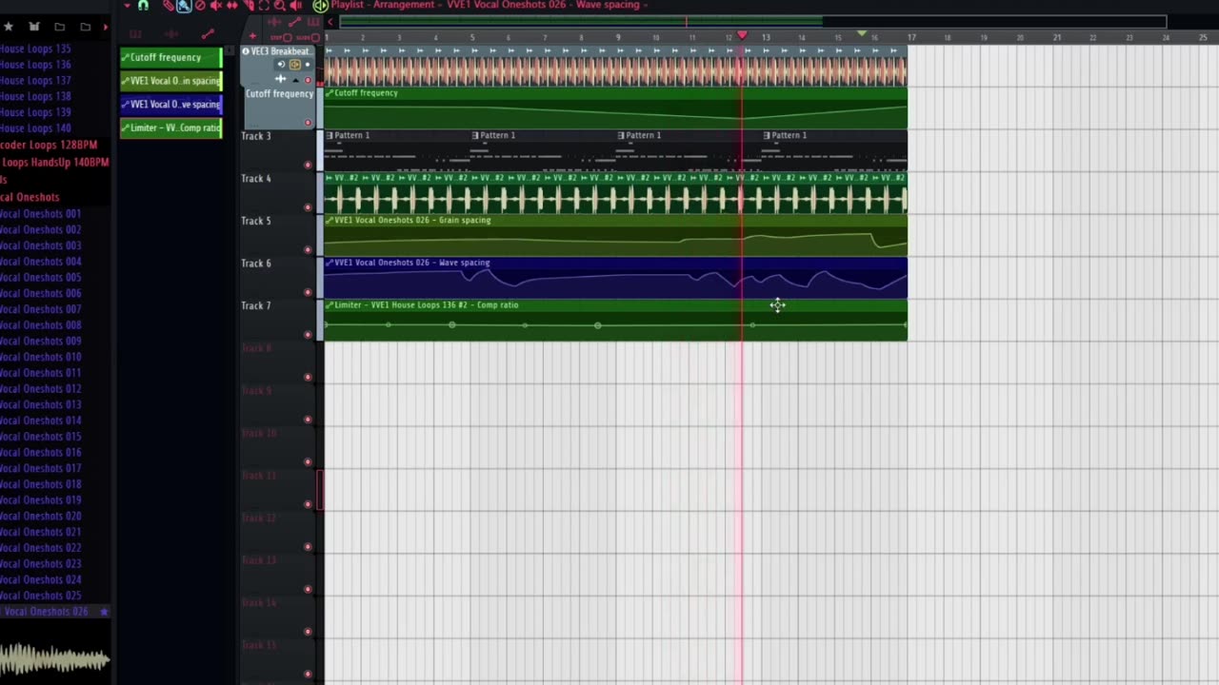Open first Pattern 1 clip menu
This screenshot has width=1219, height=685.
(330, 135)
